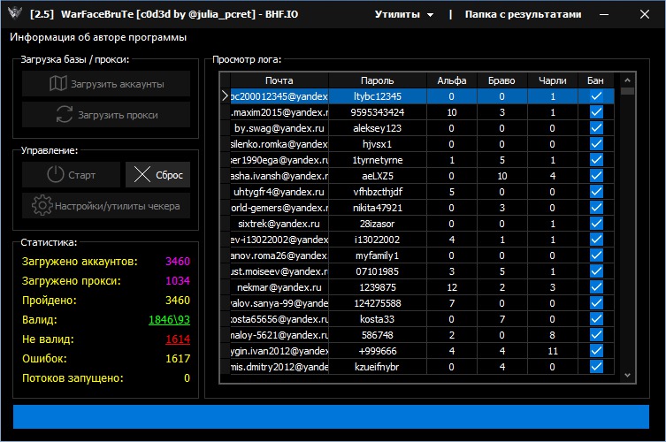The image size is (666, 442).
Task: Toggle Бан checkbox in row with Чарли 11
Action: 596,351
